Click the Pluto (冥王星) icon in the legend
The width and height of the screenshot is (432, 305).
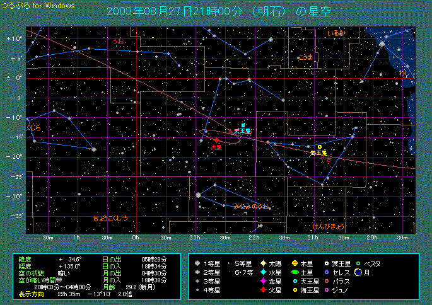(x=326, y=263)
